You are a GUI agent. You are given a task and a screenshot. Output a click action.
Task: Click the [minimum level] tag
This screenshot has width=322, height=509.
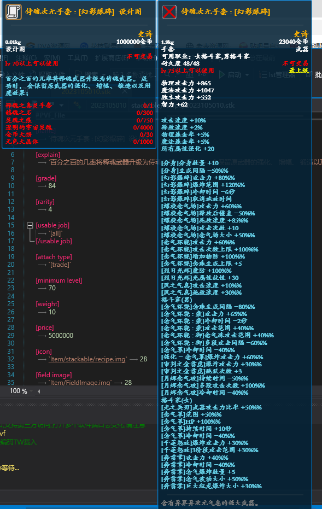click(59, 280)
